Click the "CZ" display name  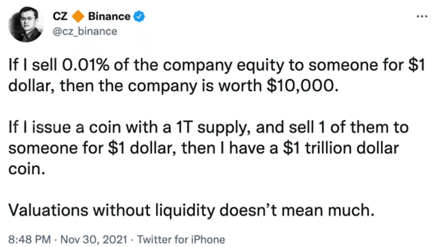tap(62, 17)
